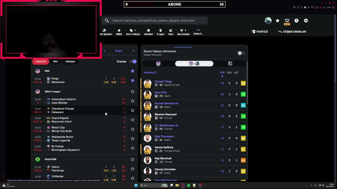The height and width of the screenshot is (189, 337).
Task: Open the DÜŞEN ORANLAR link
Action: point(292,31)
